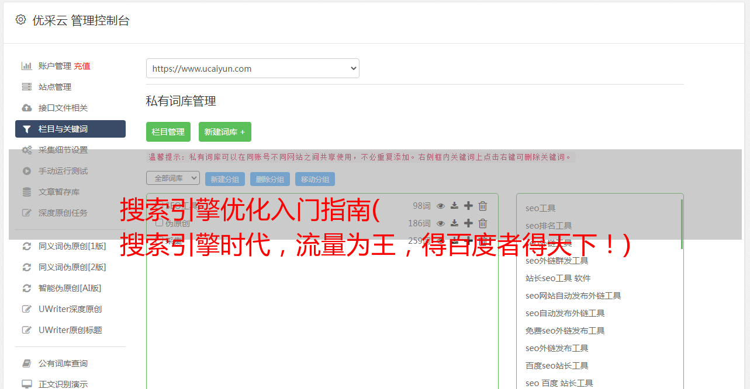Click plus icon in the 98词 row
Image resolution: width=750 pixels, height=389 pixels.
pos(468,206)
